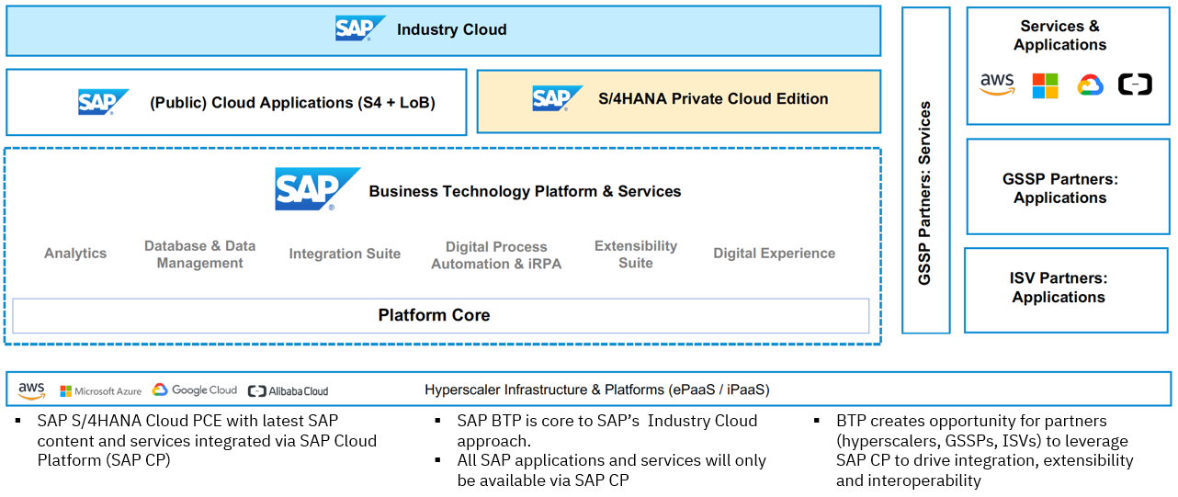
Task: Click the AWS logo in the hyperscaler bar
Action: 31,391
